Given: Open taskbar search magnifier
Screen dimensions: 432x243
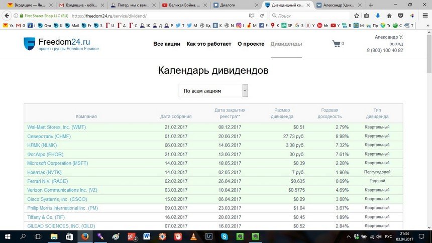Looking at the screenshot, I should pos(23,236).
